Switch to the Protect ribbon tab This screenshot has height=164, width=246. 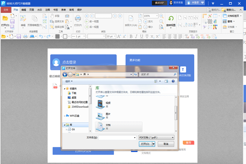(x=79, y=10)
